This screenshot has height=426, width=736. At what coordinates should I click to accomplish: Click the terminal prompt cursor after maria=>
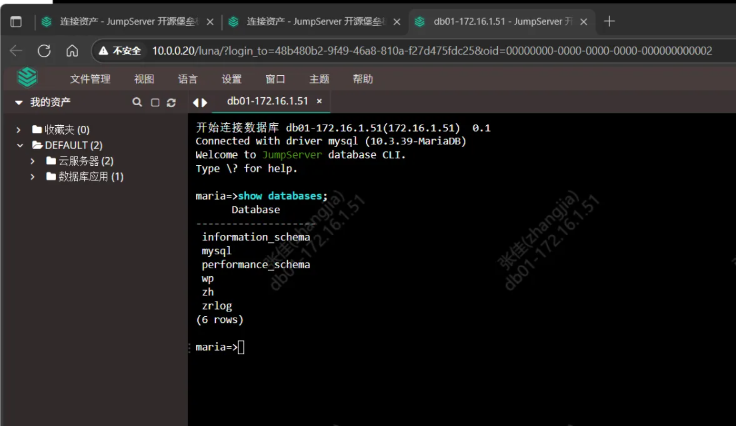(241, 347)
